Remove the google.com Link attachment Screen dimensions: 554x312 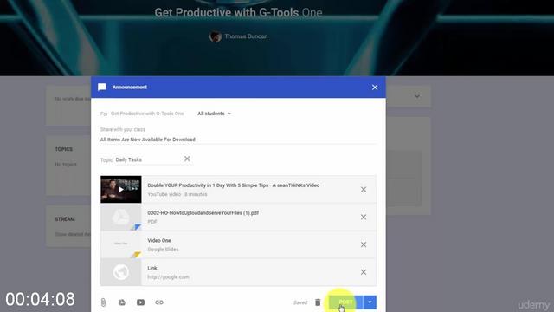coord(364,272)
